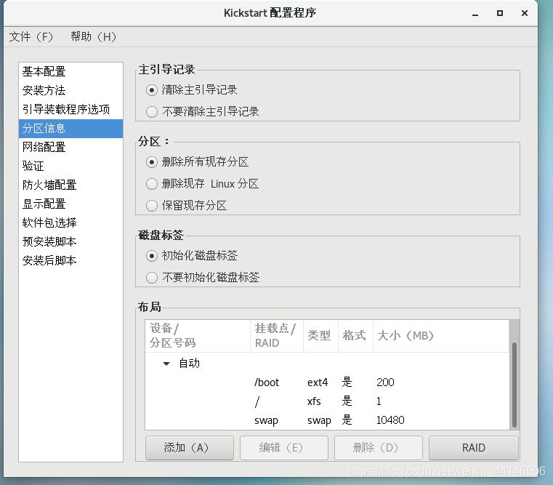Image resolution: width=553 pixels, height=485 pixels.
Task: Select the xfs root partition row
Action: [x=327, y=401]
